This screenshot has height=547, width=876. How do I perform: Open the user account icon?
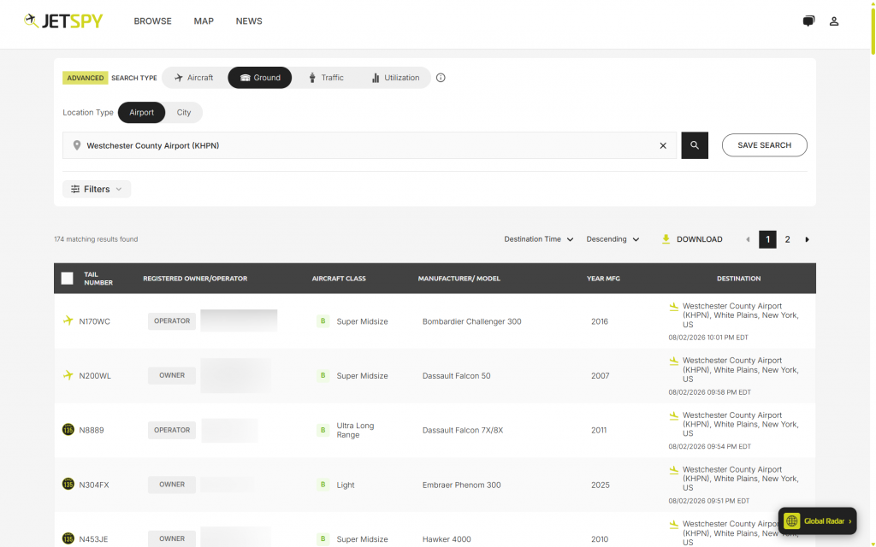[834, 21]
